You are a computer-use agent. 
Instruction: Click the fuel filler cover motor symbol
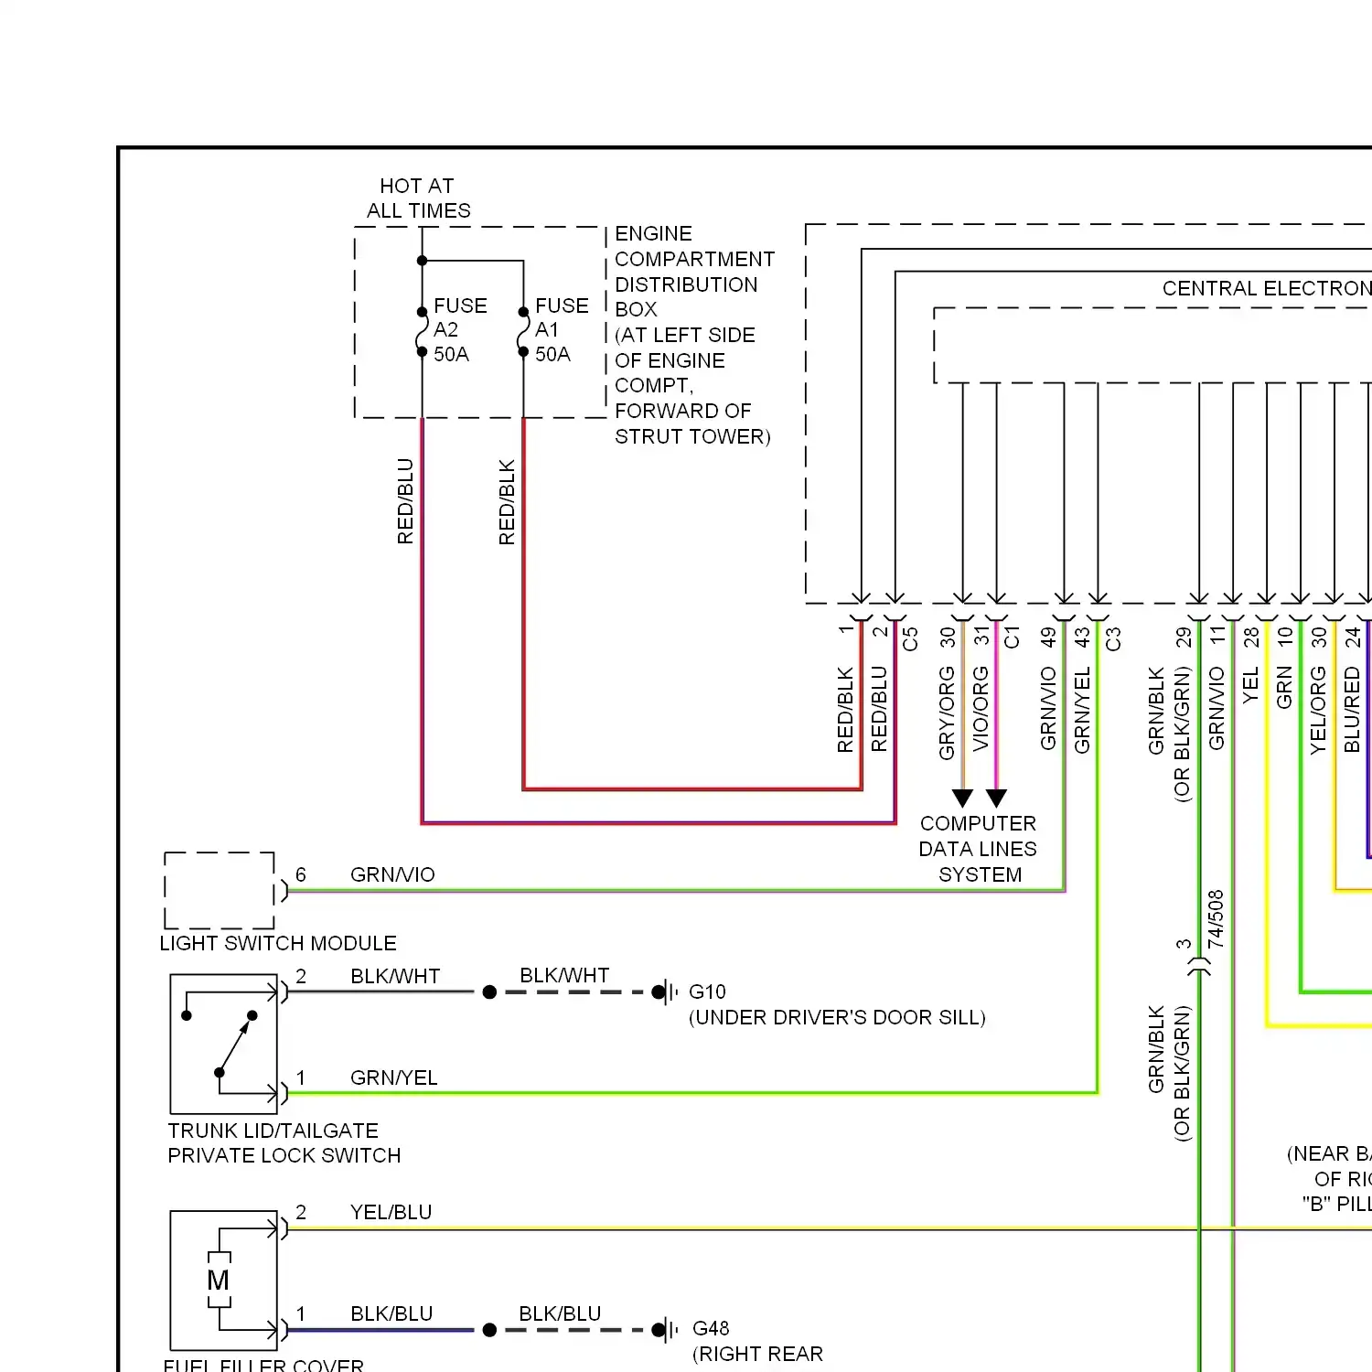coord(224,1281)
